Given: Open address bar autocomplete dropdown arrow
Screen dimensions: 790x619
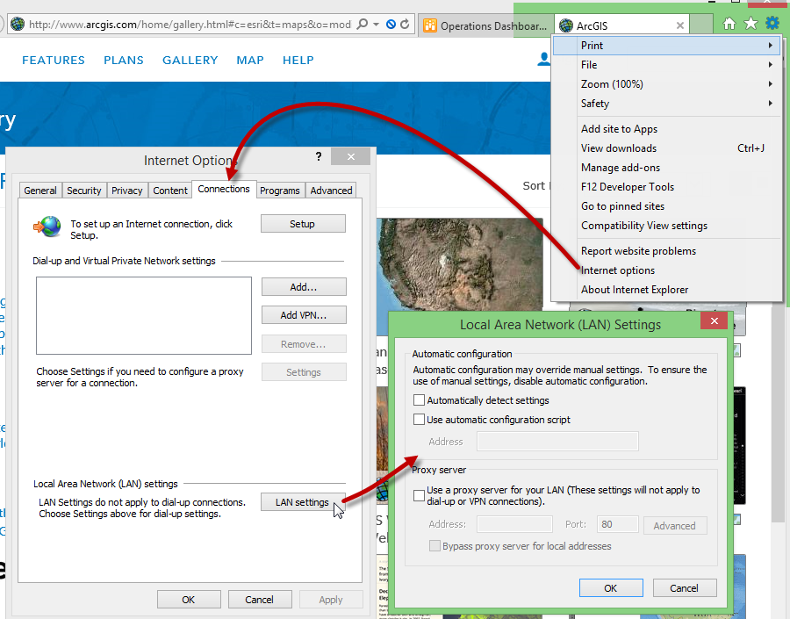Looking at the screenshot, I should click(x=377, y=25).
